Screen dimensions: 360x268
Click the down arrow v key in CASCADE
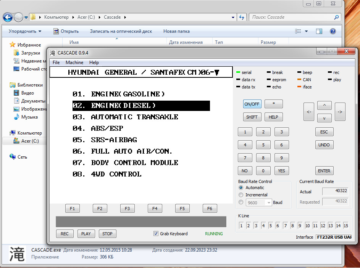(324, 118)
